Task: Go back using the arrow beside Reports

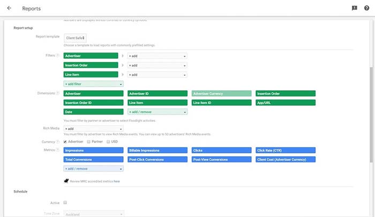Action: (x=9, y=8)
